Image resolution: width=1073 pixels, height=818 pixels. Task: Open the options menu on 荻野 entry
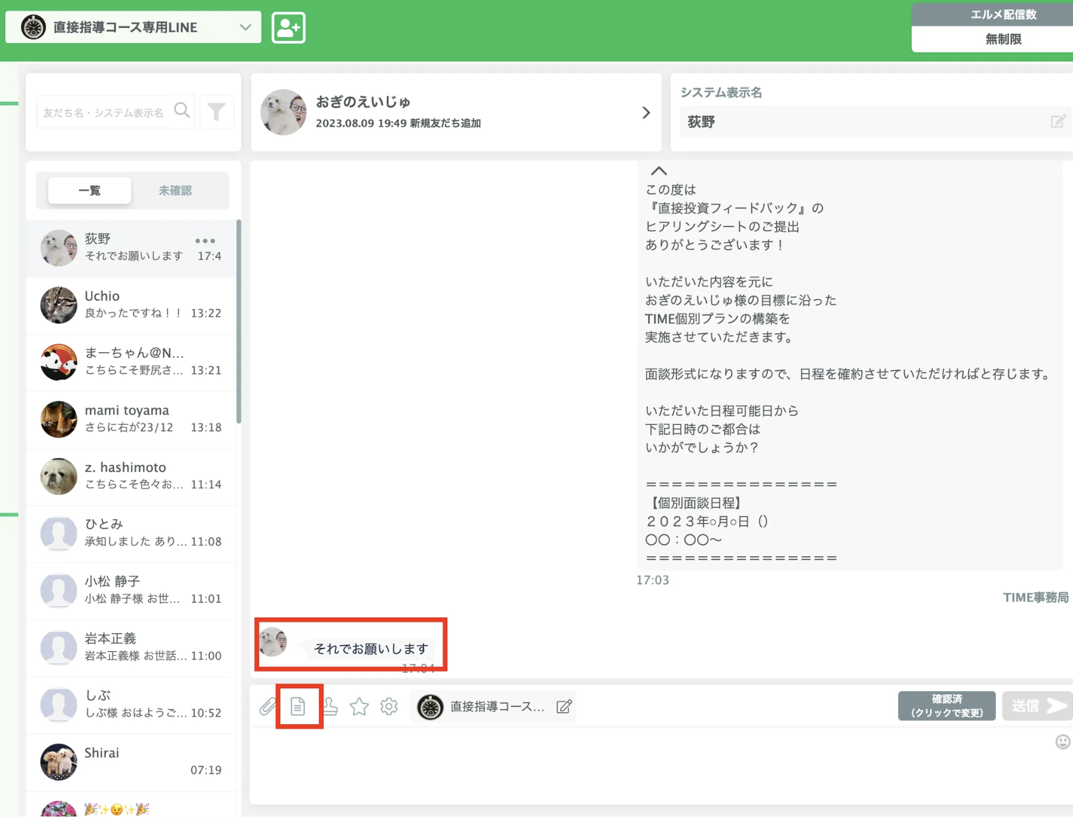click(205, 240)
